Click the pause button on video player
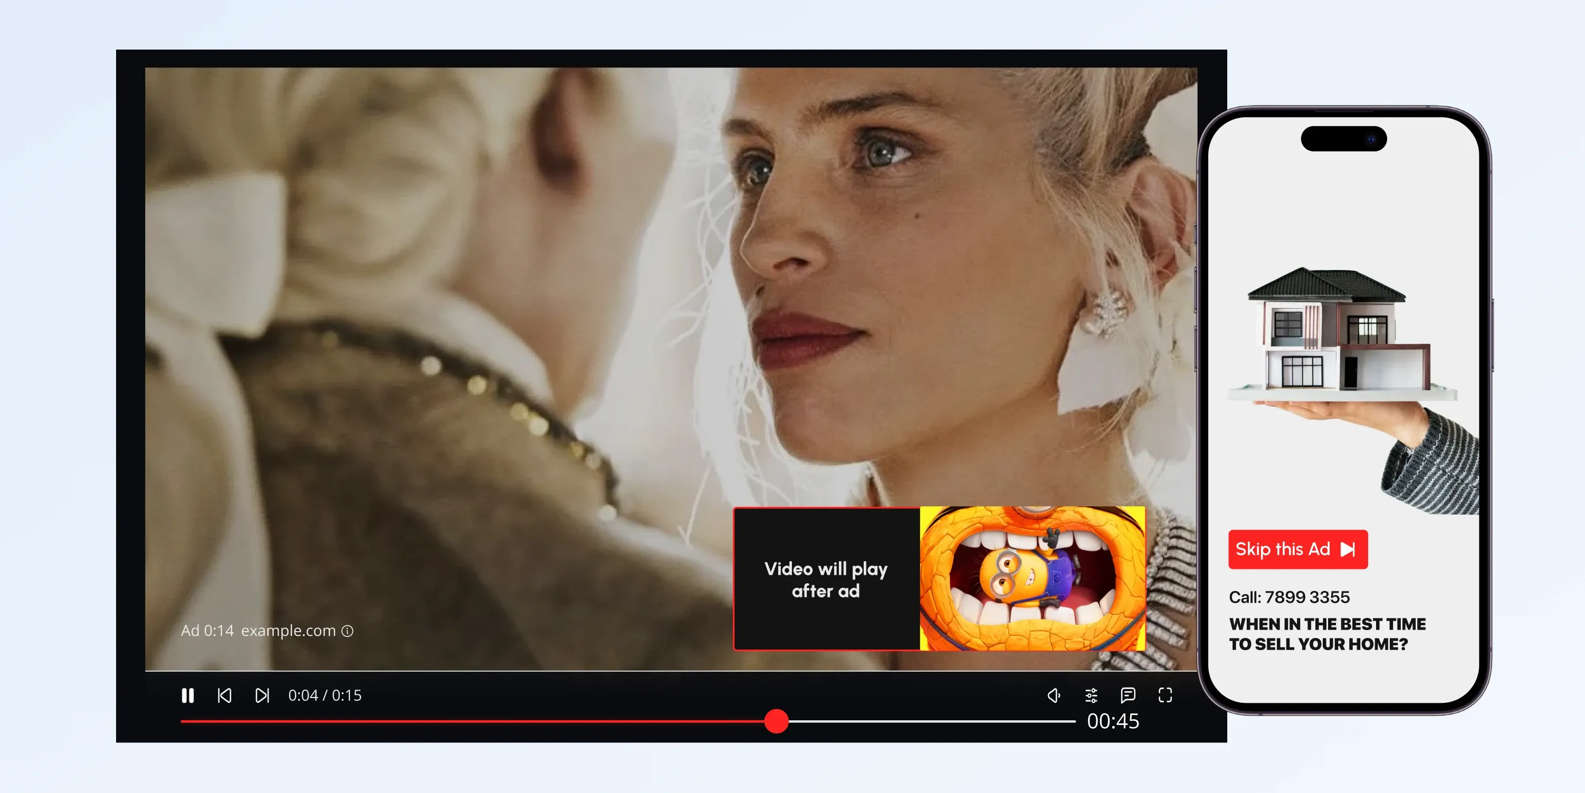 coord(188,695)
